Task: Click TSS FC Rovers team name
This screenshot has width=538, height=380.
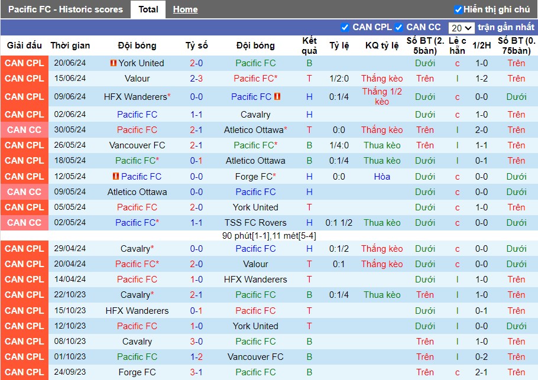Action: (x=255, y=223)
